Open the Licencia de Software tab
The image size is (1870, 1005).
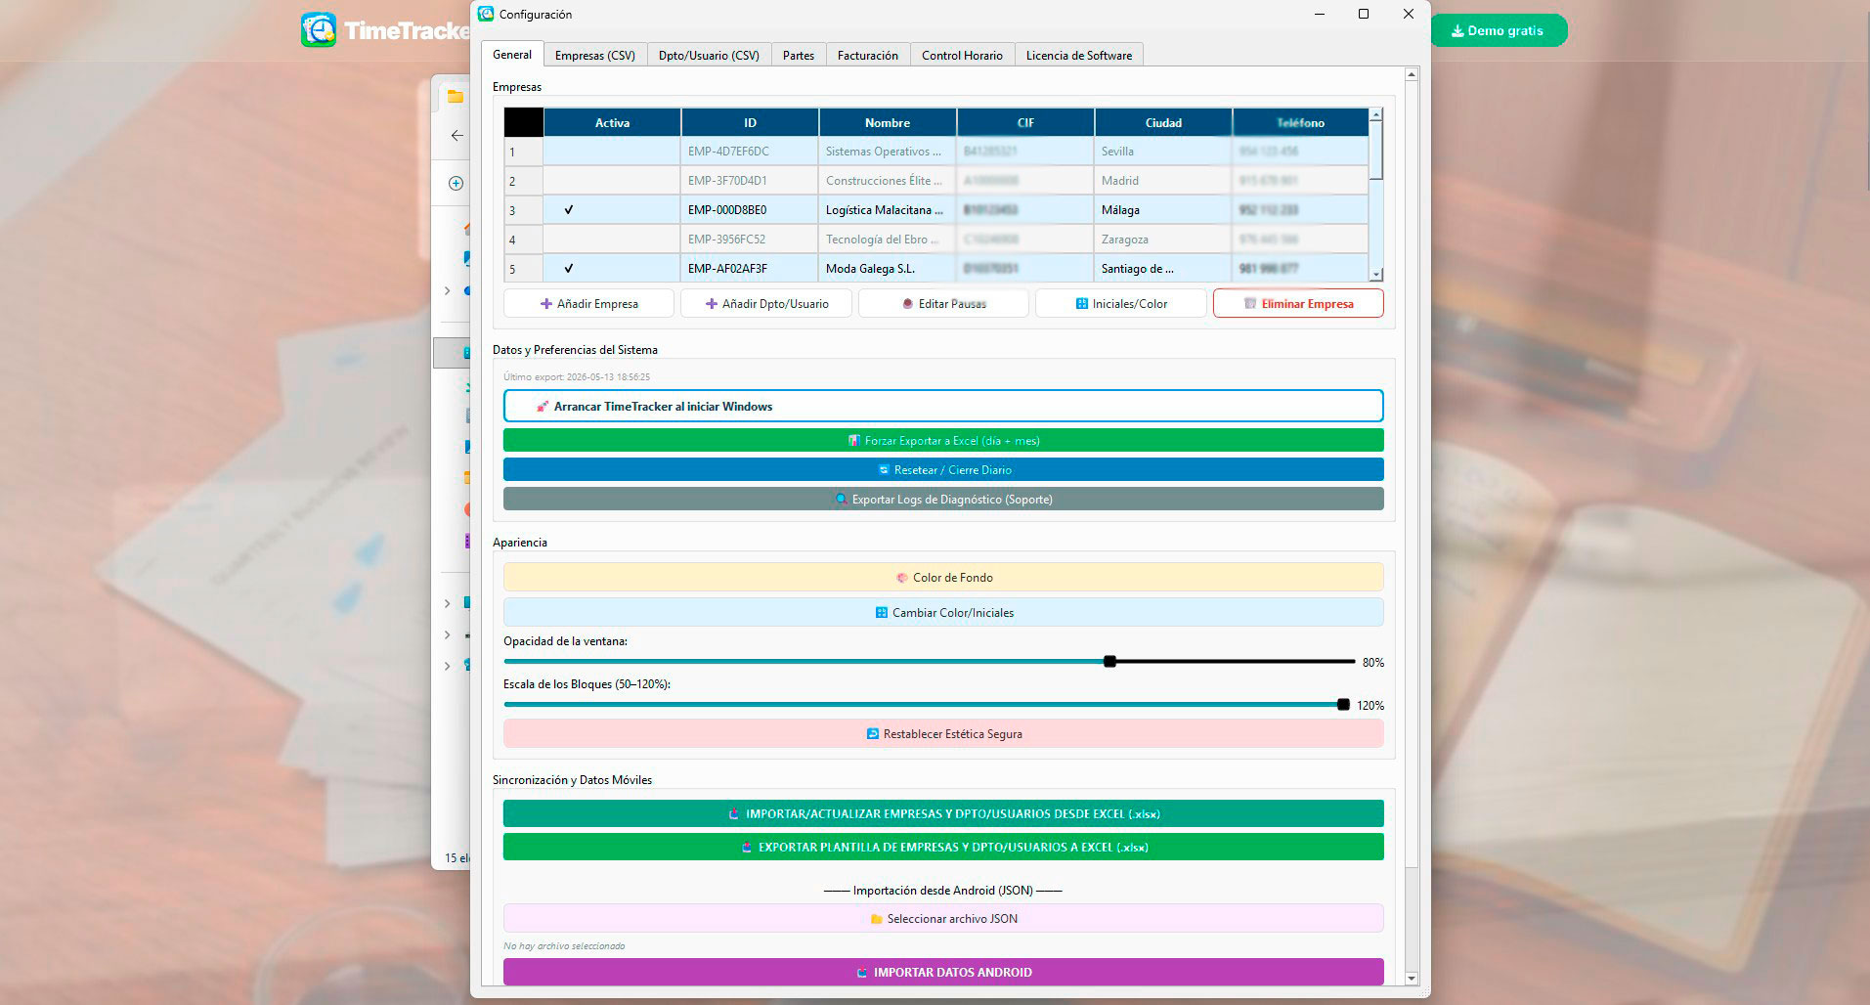(x=1079, y=56)
